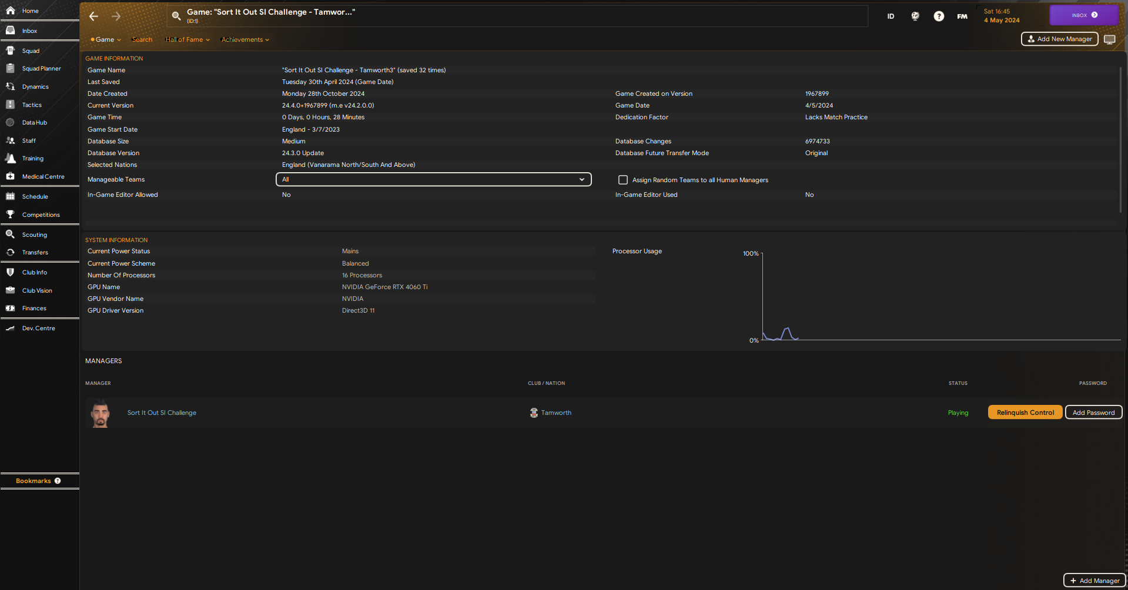Open the Inbox sidebar icon

point(10,31)
